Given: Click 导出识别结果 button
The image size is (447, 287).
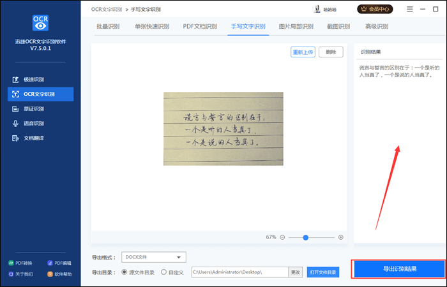Looking at the screenshot, I should point(399,269).
